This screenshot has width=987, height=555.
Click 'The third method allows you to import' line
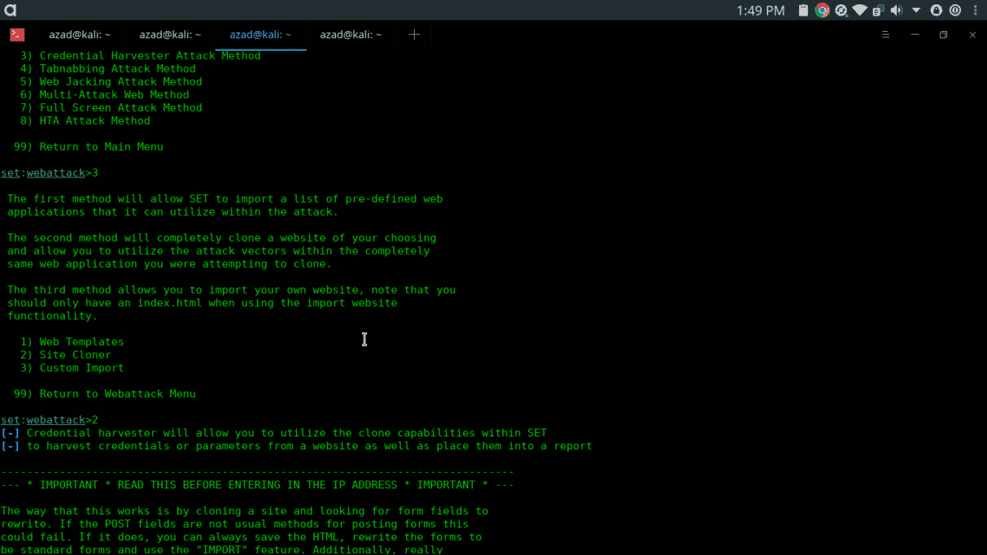pos(232,290)
